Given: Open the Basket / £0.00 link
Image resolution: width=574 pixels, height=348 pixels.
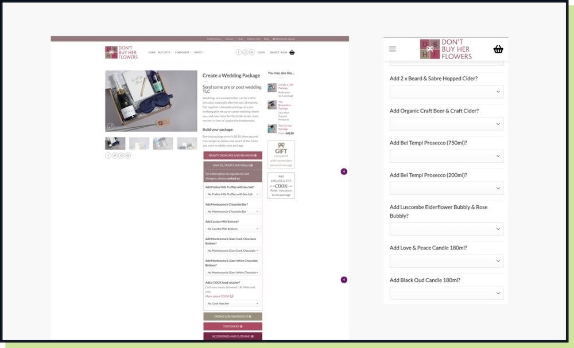Looking at the screenshot, I should [278, 52].
